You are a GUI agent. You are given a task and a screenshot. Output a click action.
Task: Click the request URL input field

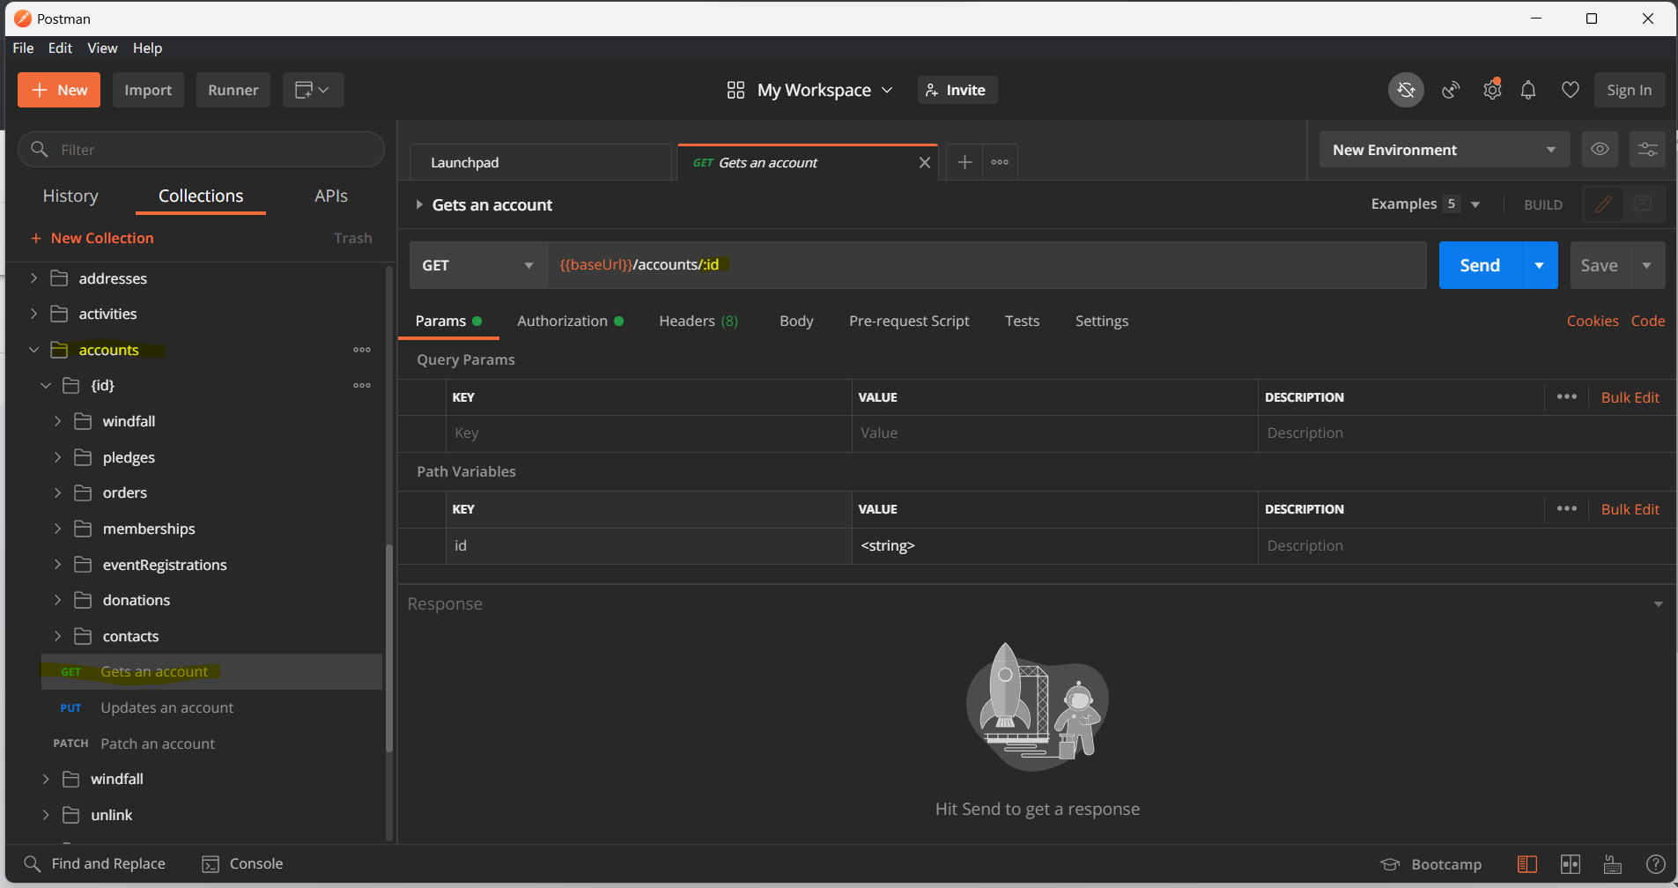click(x=987, y=265)
